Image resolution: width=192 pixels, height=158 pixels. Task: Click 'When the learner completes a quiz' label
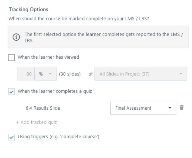(55, 91)
